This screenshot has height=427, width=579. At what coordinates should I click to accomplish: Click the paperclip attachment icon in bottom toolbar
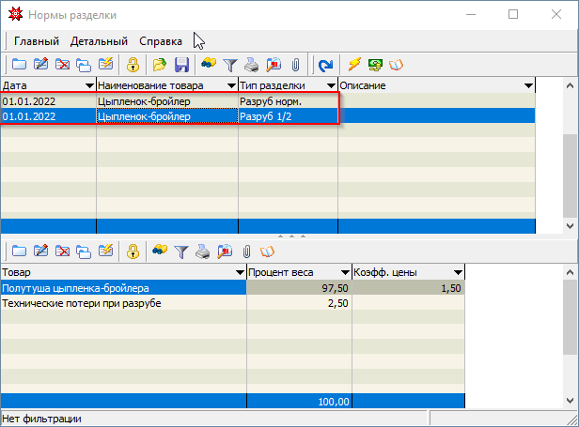tap(246, 251)
